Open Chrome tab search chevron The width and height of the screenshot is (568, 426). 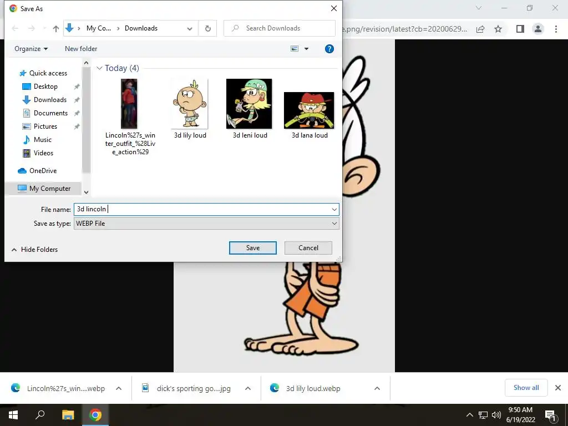pos(479,8)
